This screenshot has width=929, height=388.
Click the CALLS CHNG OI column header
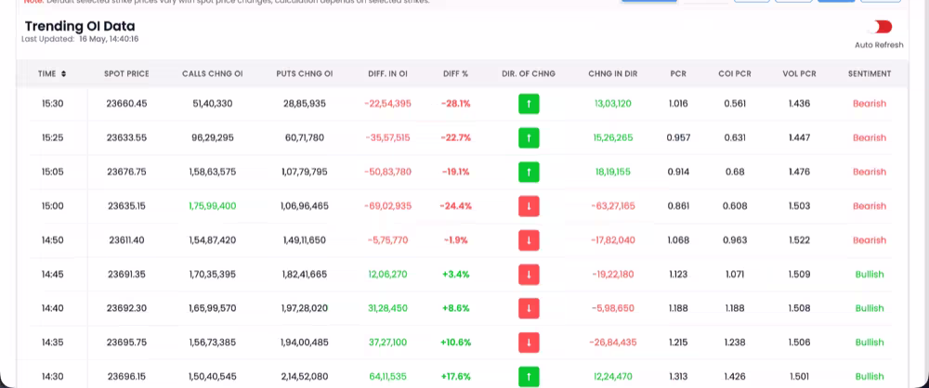coord(212,74)
